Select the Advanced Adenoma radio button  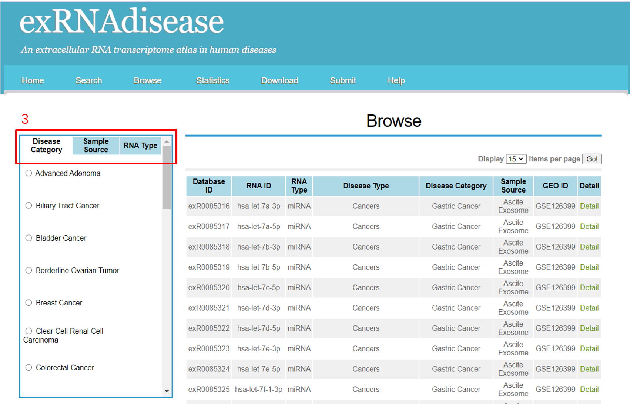(29, 173)
